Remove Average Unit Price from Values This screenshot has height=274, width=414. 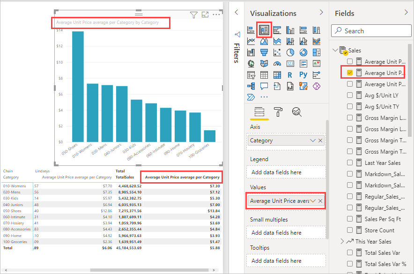pos(320,200)
